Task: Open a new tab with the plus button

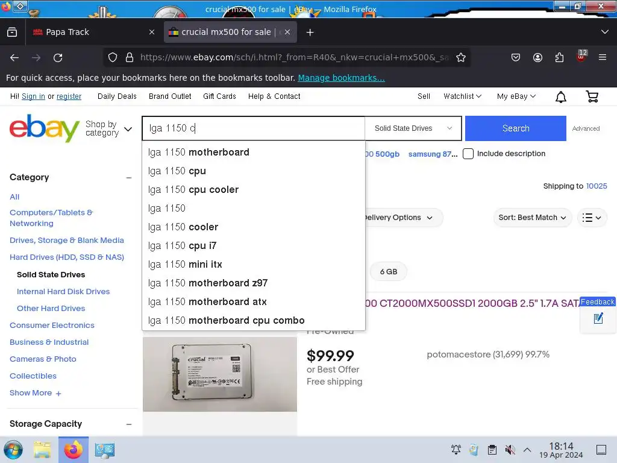Action: (x=310, y=33)
